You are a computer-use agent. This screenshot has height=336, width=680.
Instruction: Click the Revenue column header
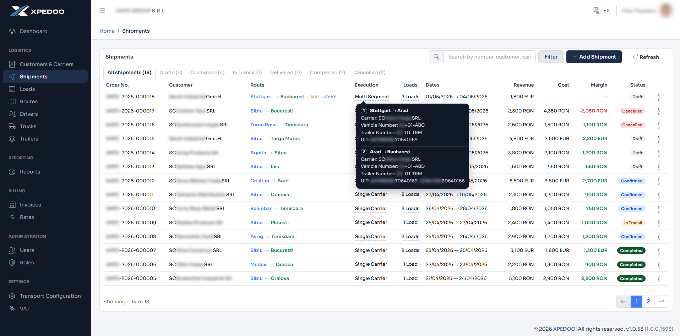click(524, 85)
